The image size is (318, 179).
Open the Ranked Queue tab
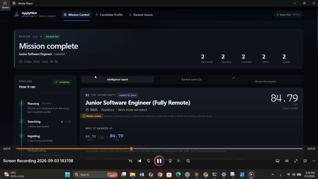141,15
